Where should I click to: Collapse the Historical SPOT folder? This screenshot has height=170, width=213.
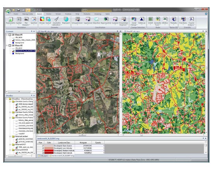[10, 144]
